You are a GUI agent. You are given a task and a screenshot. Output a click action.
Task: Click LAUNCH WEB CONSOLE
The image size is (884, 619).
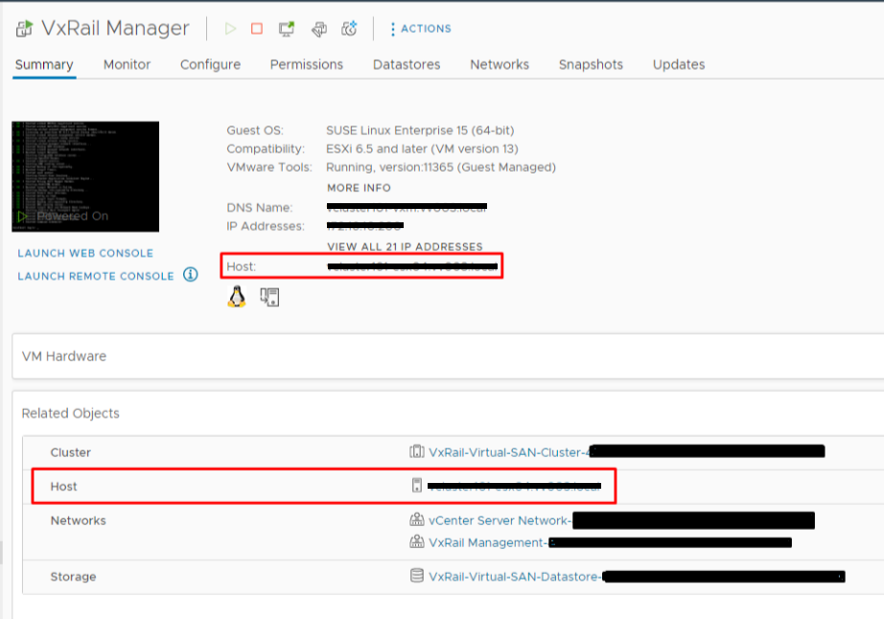(85, 253)
